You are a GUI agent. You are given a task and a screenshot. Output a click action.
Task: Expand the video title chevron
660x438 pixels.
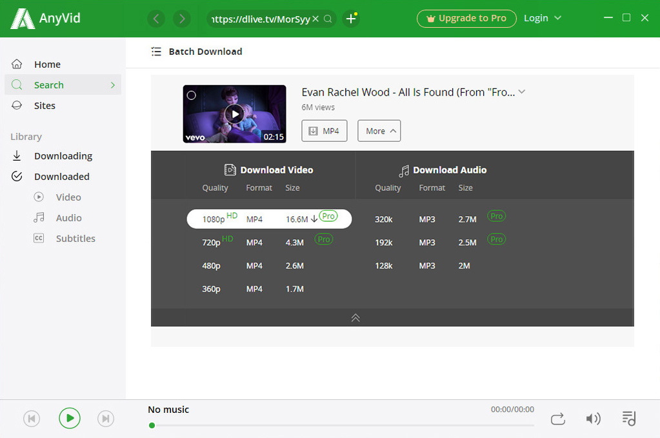[521, 92]
